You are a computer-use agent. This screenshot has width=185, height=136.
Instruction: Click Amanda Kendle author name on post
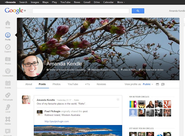click(46, 100)
